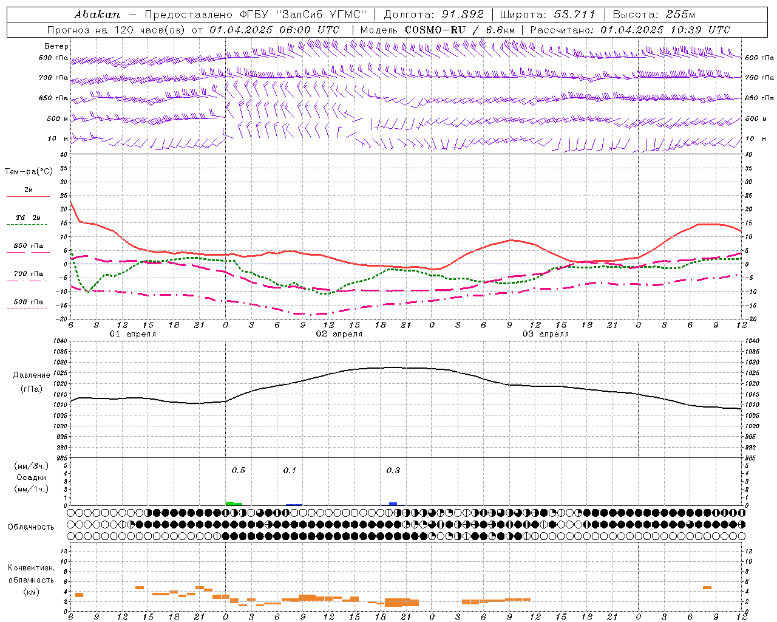Click the date label "01 апреля"
The image size is (777, 622).
pos(132,334)
